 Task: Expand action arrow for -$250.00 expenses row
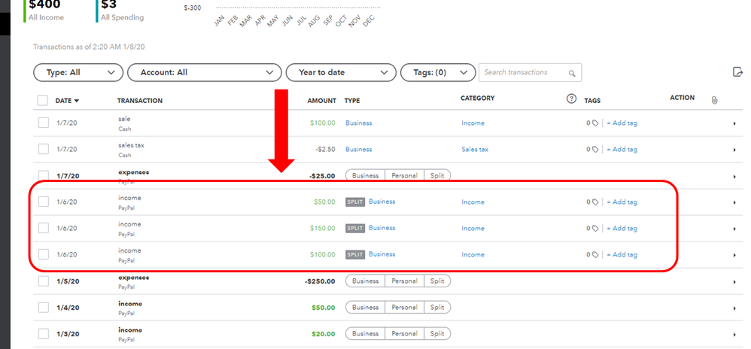pos(734,282)
